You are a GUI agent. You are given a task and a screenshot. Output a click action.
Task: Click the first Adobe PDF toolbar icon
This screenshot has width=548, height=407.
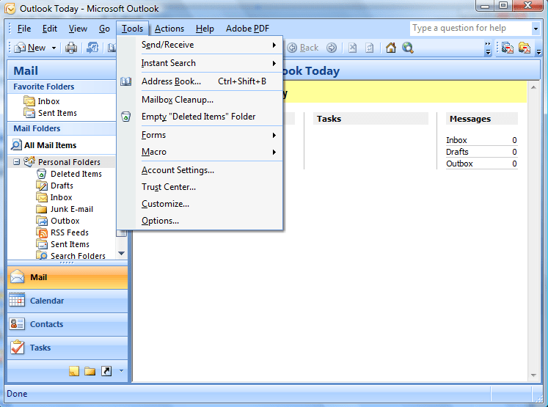(x=508, y=48)
